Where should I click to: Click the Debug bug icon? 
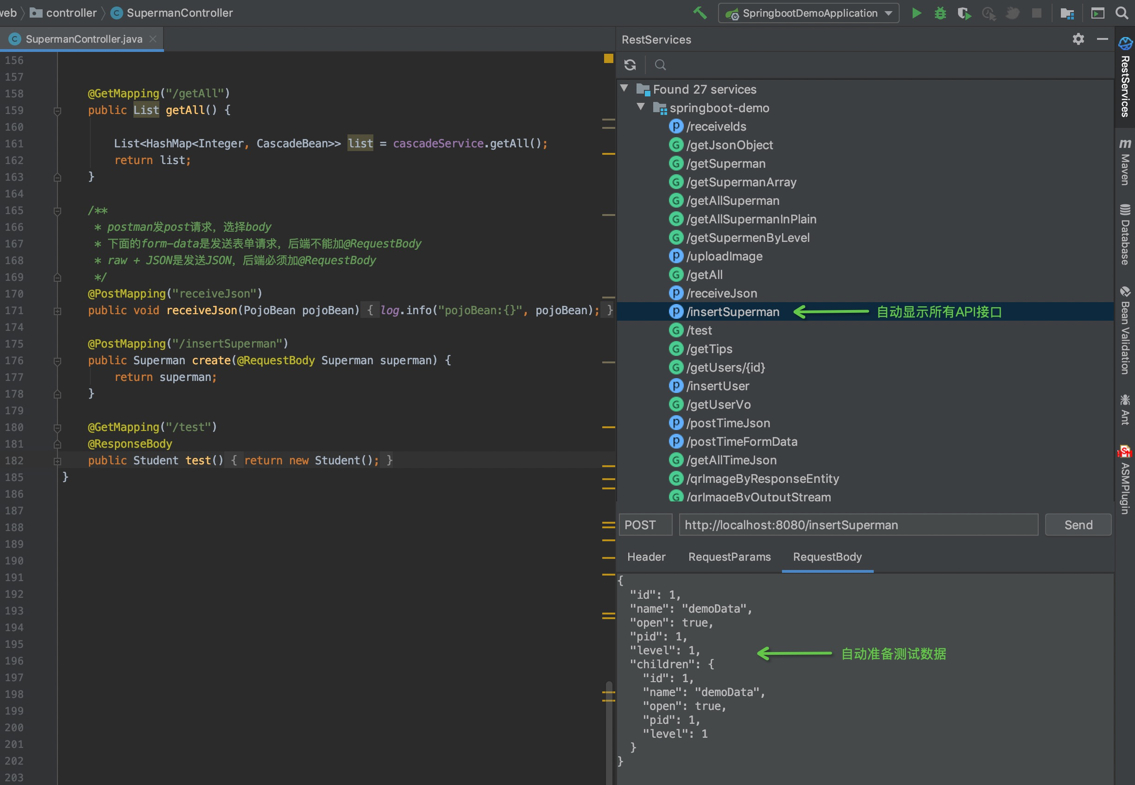tap(940, 13)
